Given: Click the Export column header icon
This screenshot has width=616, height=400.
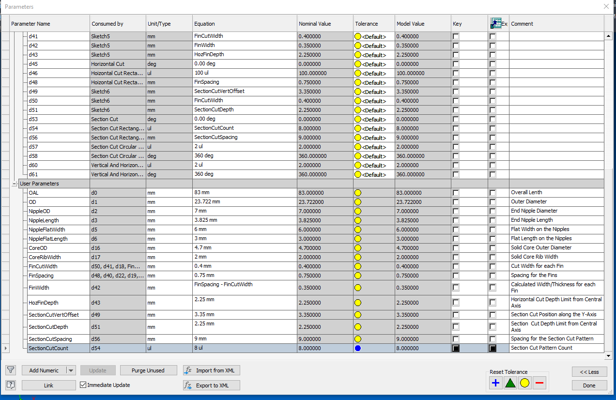Looking at the screenshot, I should click(496, 23).
